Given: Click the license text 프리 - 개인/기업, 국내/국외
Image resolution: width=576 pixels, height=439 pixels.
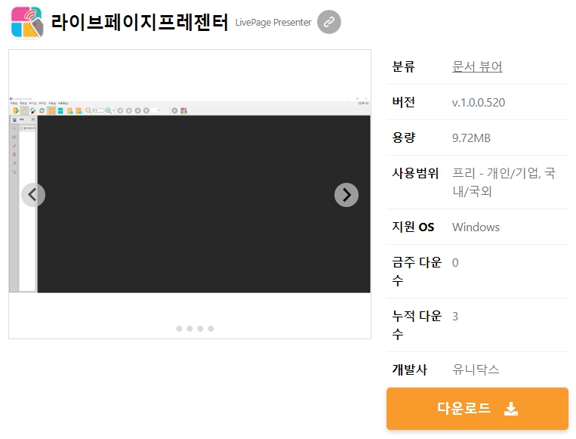Looking at the screenshot, I should 504,182.
